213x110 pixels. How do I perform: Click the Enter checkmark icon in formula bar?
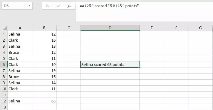(x=58, y=6)
